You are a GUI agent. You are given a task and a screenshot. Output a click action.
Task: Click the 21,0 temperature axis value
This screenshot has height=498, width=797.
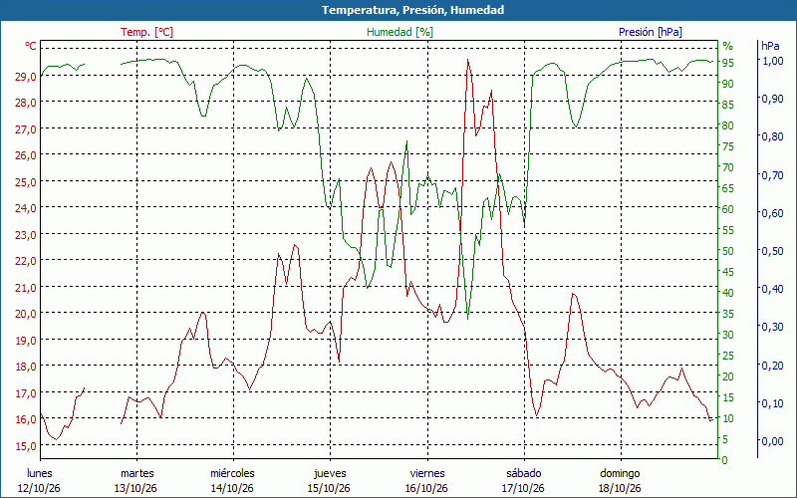(x=26, y=288)
